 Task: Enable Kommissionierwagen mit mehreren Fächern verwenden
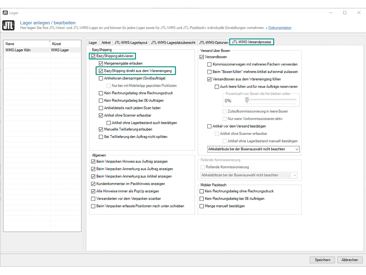pos(209,64)
